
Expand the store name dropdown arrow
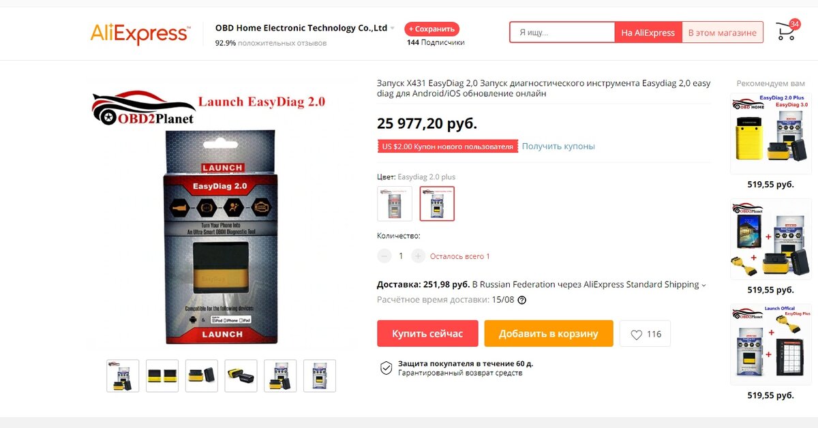pyautogui.click(x=393, y=29)
